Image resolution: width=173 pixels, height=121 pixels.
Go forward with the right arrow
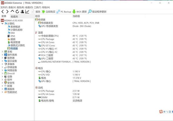tap(7, 12)
